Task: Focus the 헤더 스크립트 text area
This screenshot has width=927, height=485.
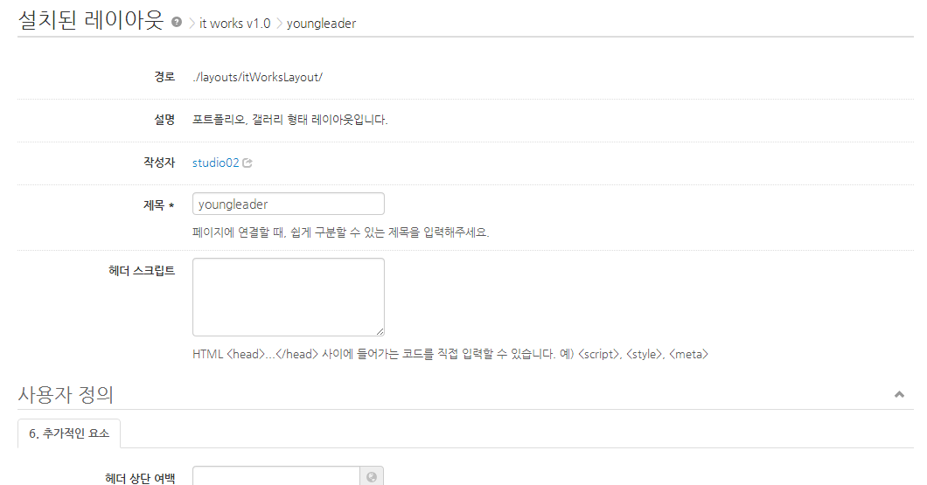Action: pos(288,296)
